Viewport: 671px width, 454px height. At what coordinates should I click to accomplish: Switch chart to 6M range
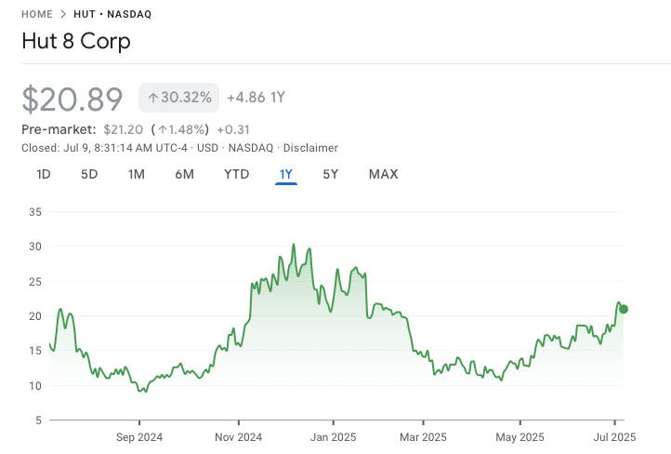point(184,174)
